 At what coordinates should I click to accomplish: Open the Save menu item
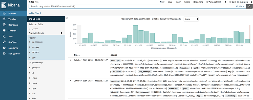pyautogui.click(x=170, y=2)
